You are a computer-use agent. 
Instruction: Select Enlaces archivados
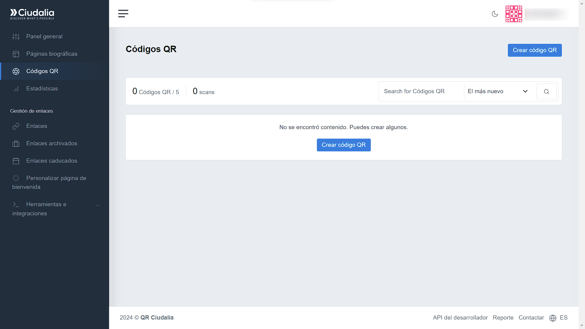pos(51,143)
